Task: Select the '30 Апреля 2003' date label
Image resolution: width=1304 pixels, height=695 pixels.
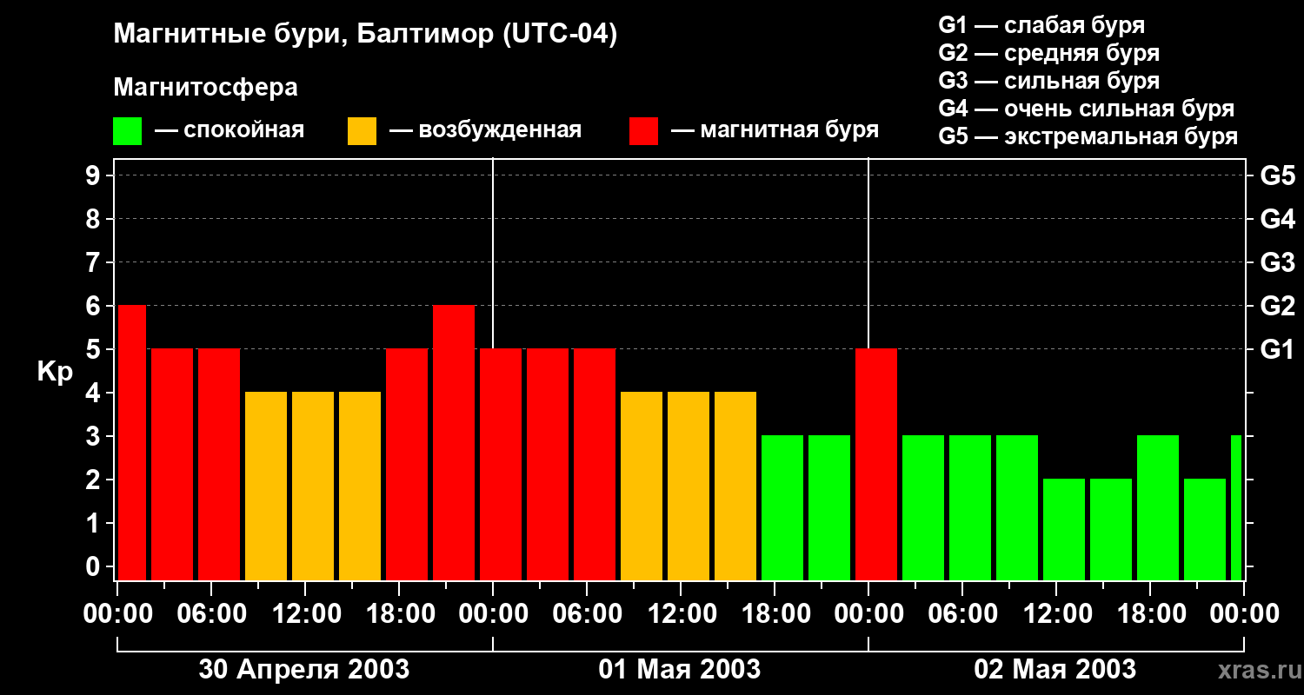Action: (303, 669)
